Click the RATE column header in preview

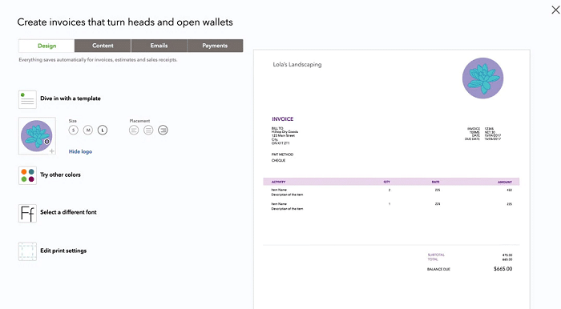tap(435, 182)
